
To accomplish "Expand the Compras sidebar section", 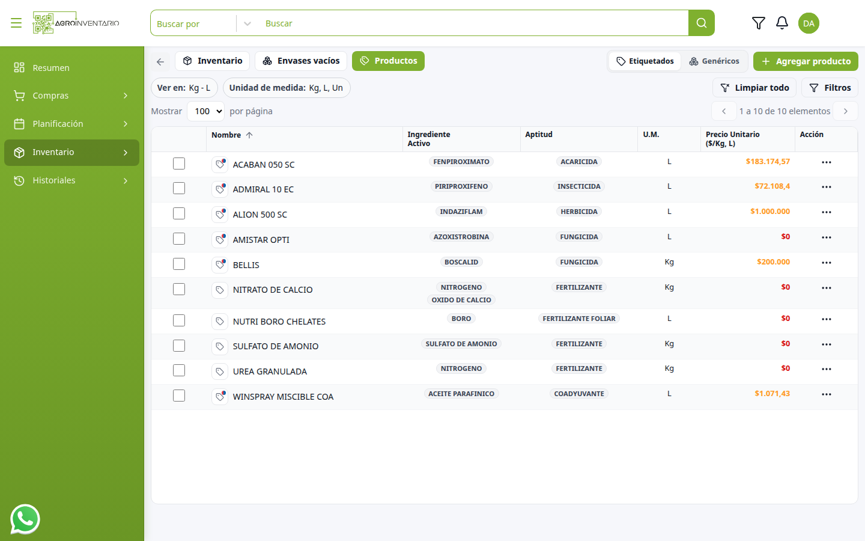I will pos(71,96).
